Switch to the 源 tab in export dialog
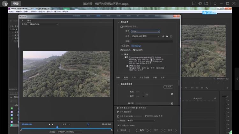 click(x=22, y=21)
